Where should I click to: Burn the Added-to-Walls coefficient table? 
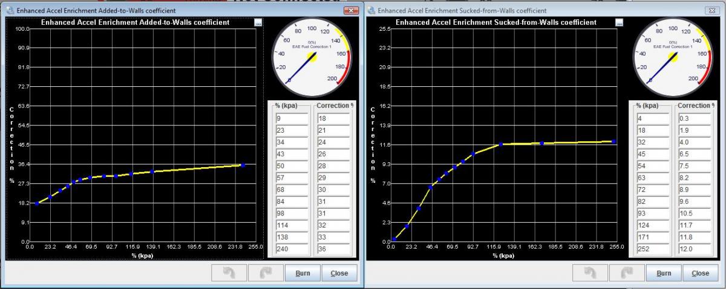pyautogui.click(x=302, y=273)
